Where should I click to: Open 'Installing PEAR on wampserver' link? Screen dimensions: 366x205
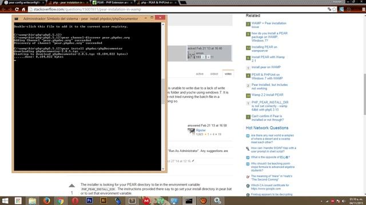[x=264, y=49]
